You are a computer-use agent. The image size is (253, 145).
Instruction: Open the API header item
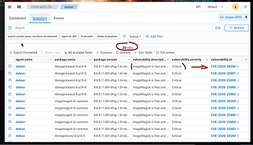click(x=198, y=7)
